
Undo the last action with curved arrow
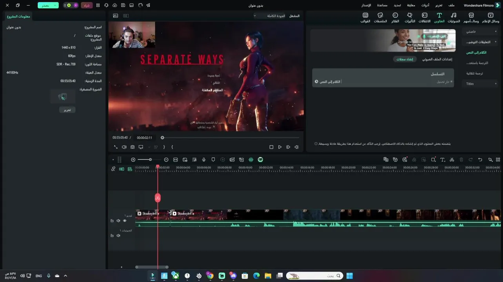click(480, 160)
